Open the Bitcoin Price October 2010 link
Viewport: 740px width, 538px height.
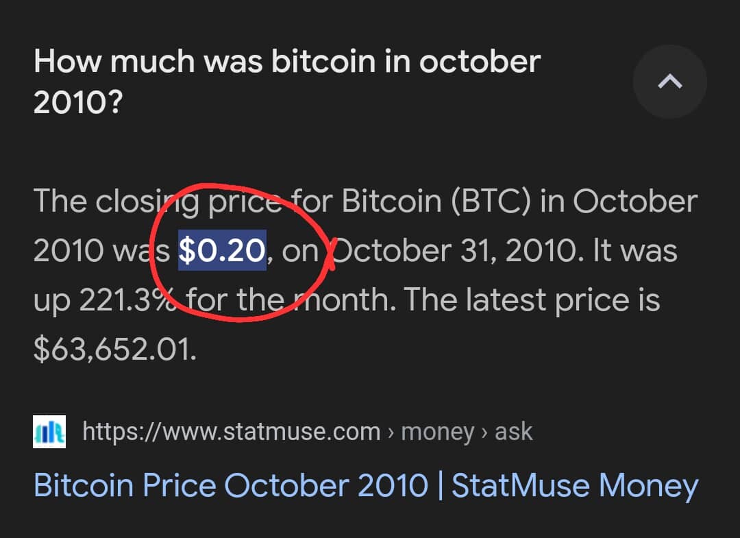(x=366, y=486)
